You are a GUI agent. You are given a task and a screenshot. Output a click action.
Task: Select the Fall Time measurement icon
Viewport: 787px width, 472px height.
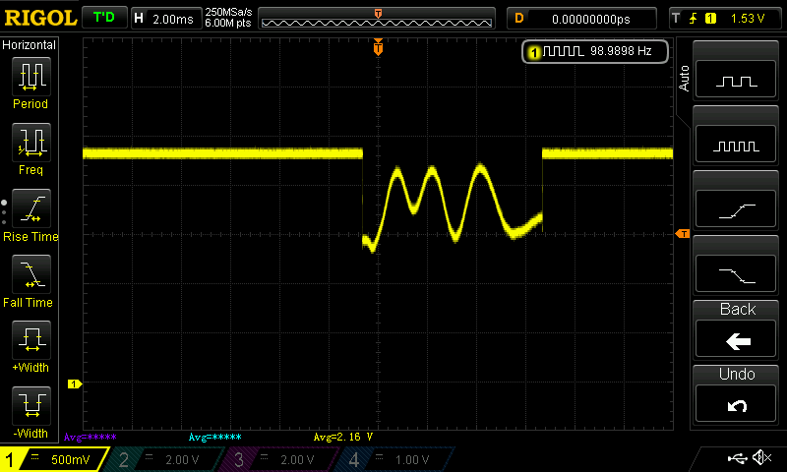[x=31, y=274]
